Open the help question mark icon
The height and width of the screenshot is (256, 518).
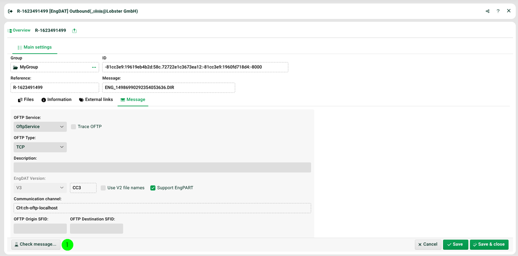[498, 11]
